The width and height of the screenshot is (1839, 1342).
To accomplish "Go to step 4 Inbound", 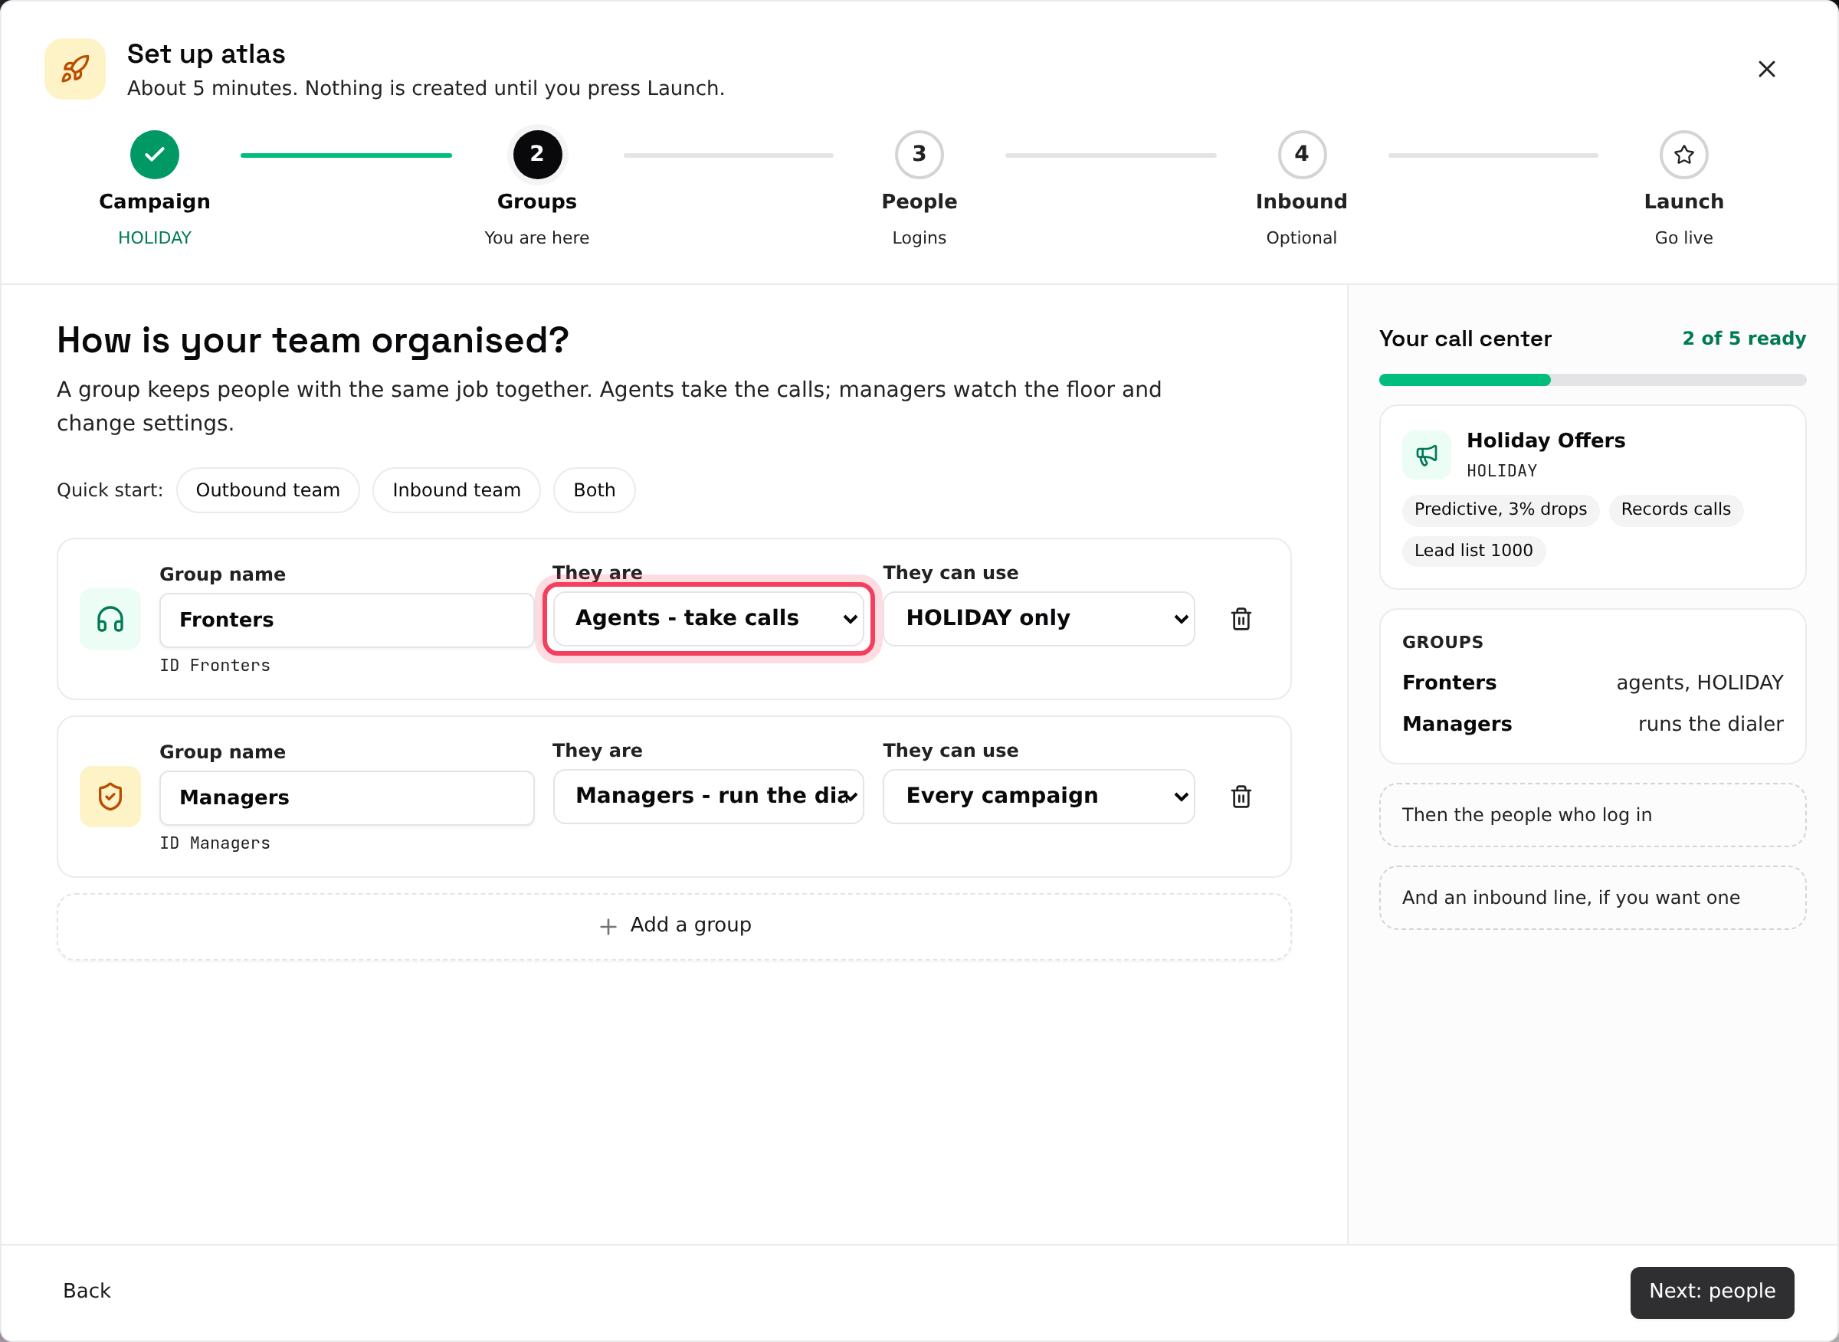I will [1302, 155].
